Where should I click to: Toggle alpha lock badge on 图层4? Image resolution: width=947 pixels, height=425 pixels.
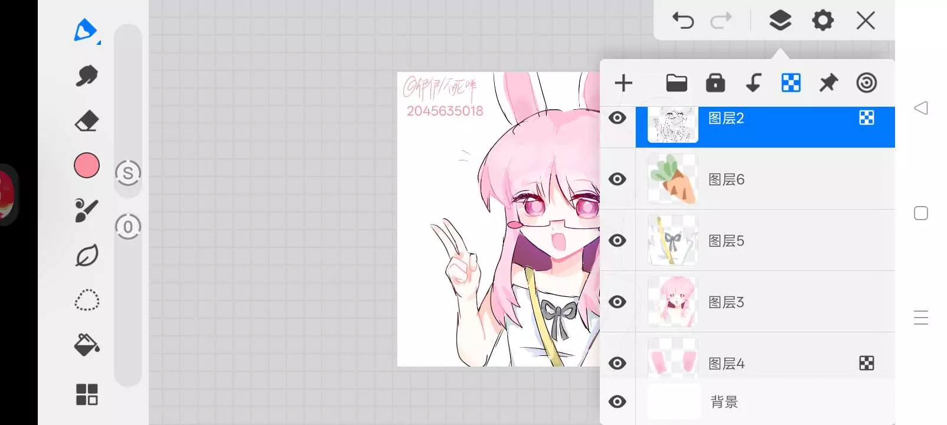867,363
